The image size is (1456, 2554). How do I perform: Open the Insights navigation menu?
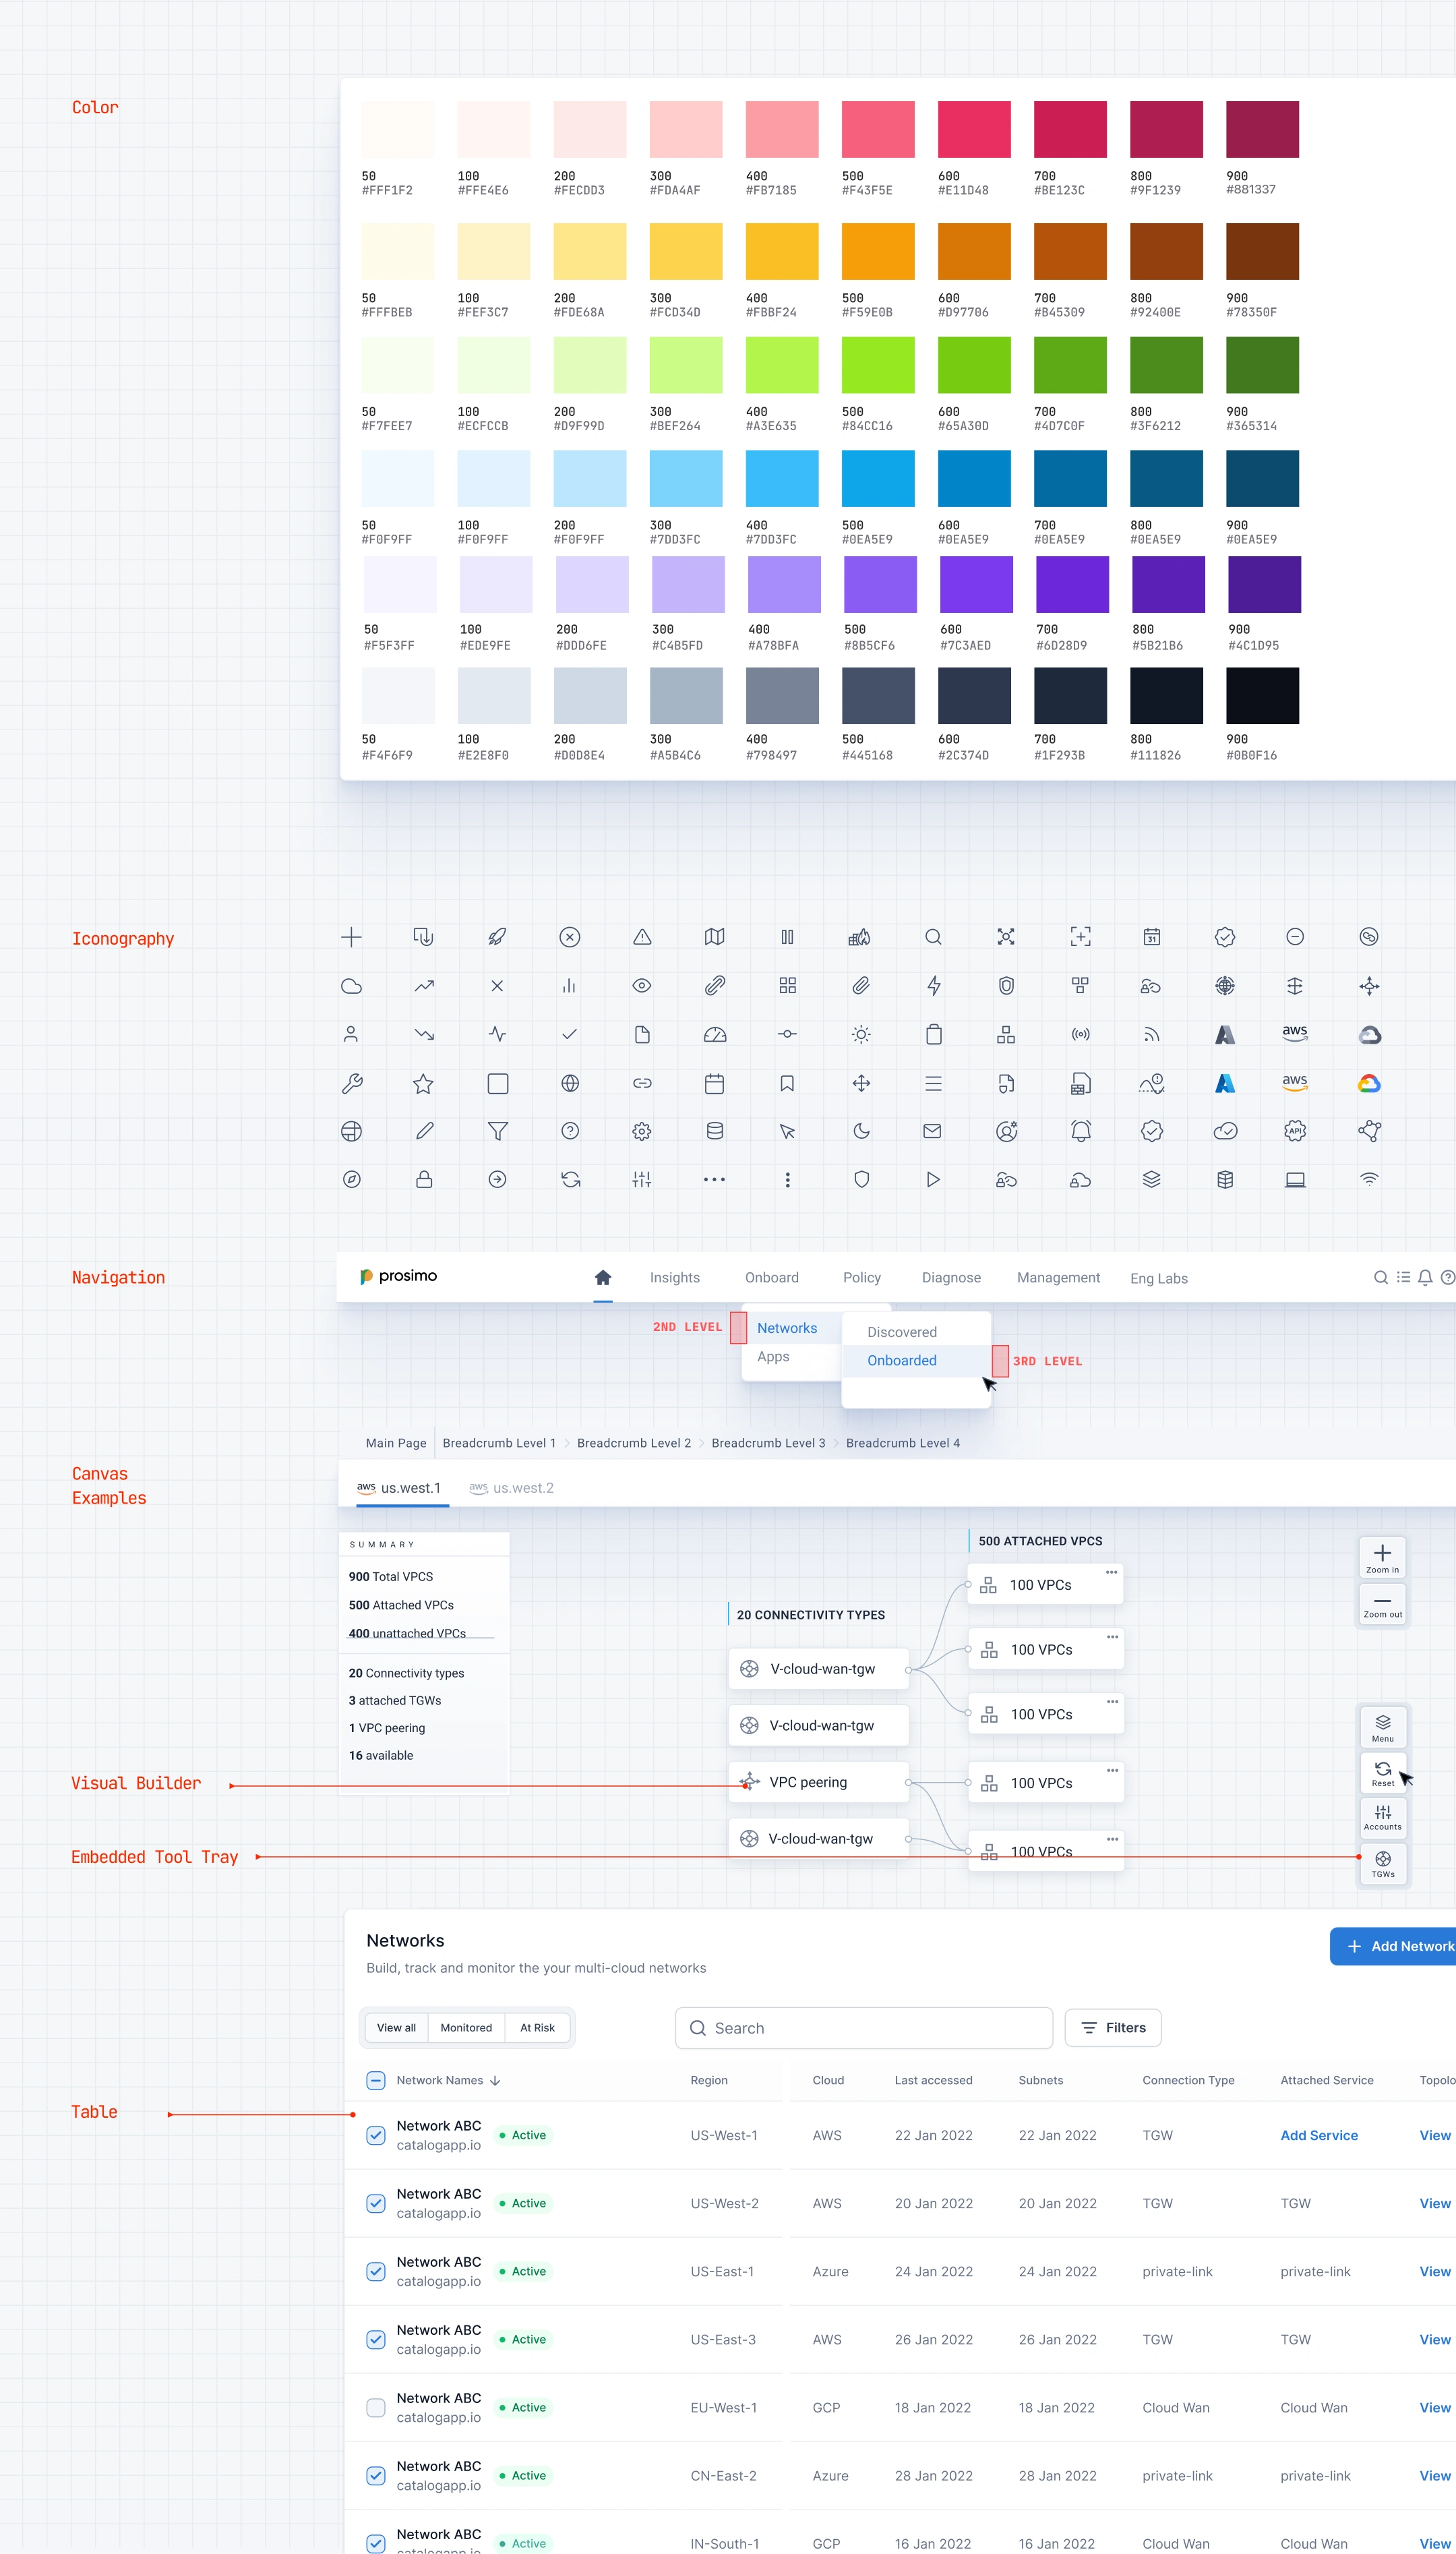click(x=674, y=1277)
